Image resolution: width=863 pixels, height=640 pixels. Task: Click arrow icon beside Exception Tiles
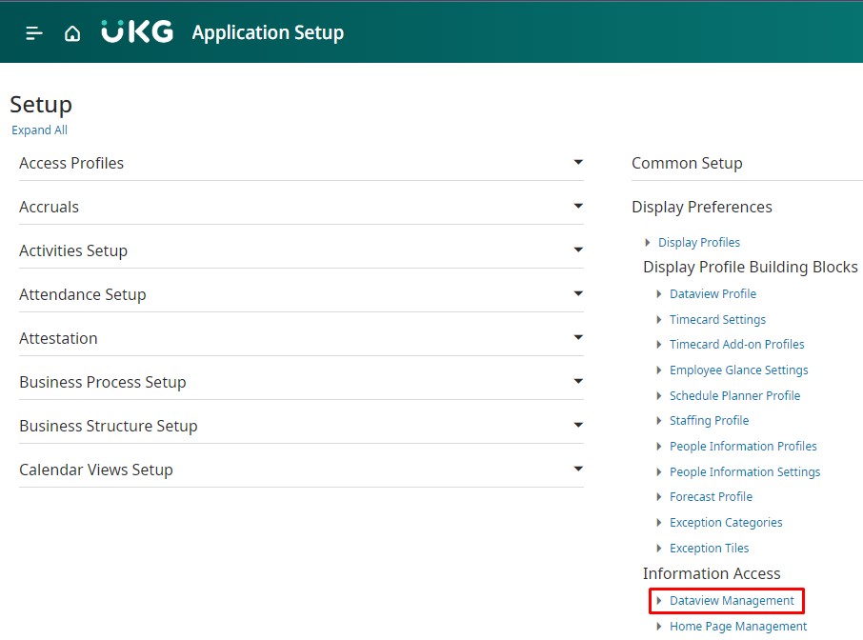(x=659, y=549)
